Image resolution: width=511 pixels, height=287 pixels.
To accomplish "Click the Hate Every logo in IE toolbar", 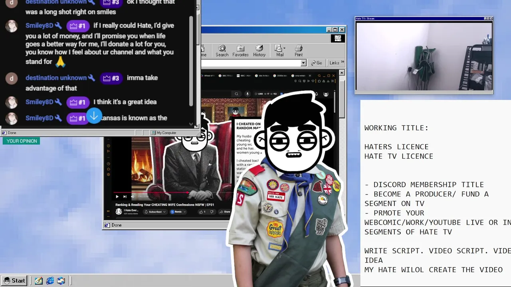I will [338, 38].
